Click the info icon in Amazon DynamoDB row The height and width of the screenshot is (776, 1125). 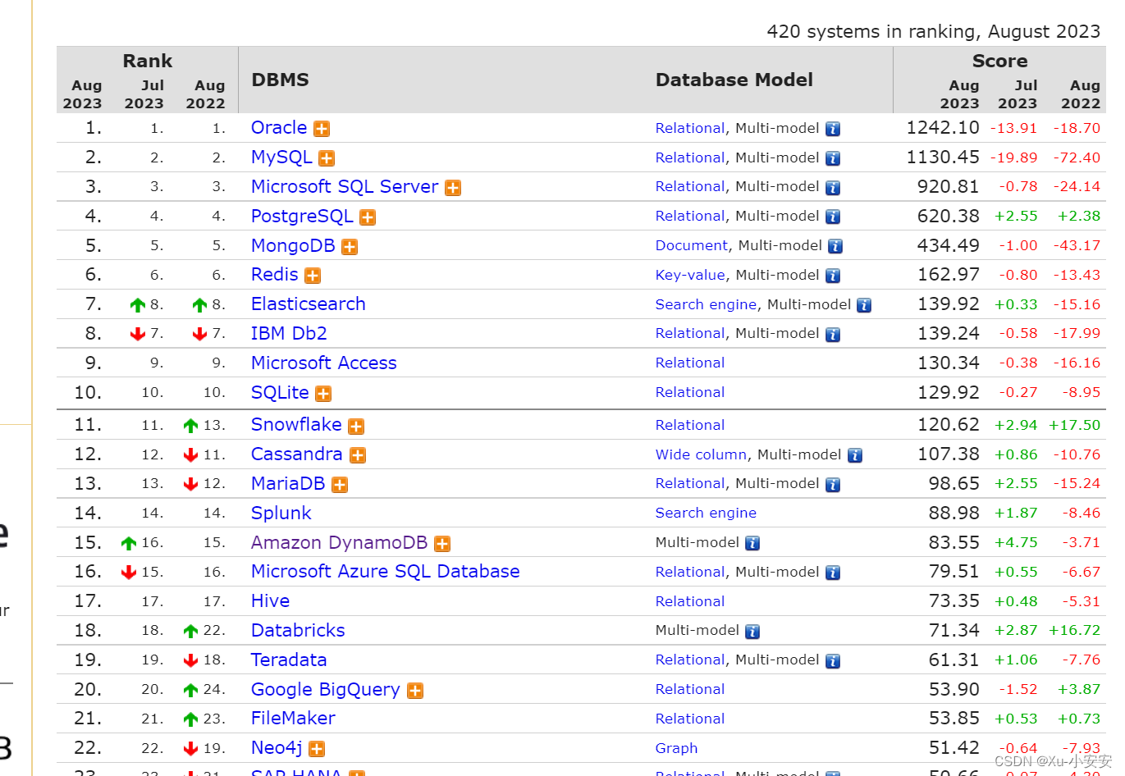click(x=752, y=543)
